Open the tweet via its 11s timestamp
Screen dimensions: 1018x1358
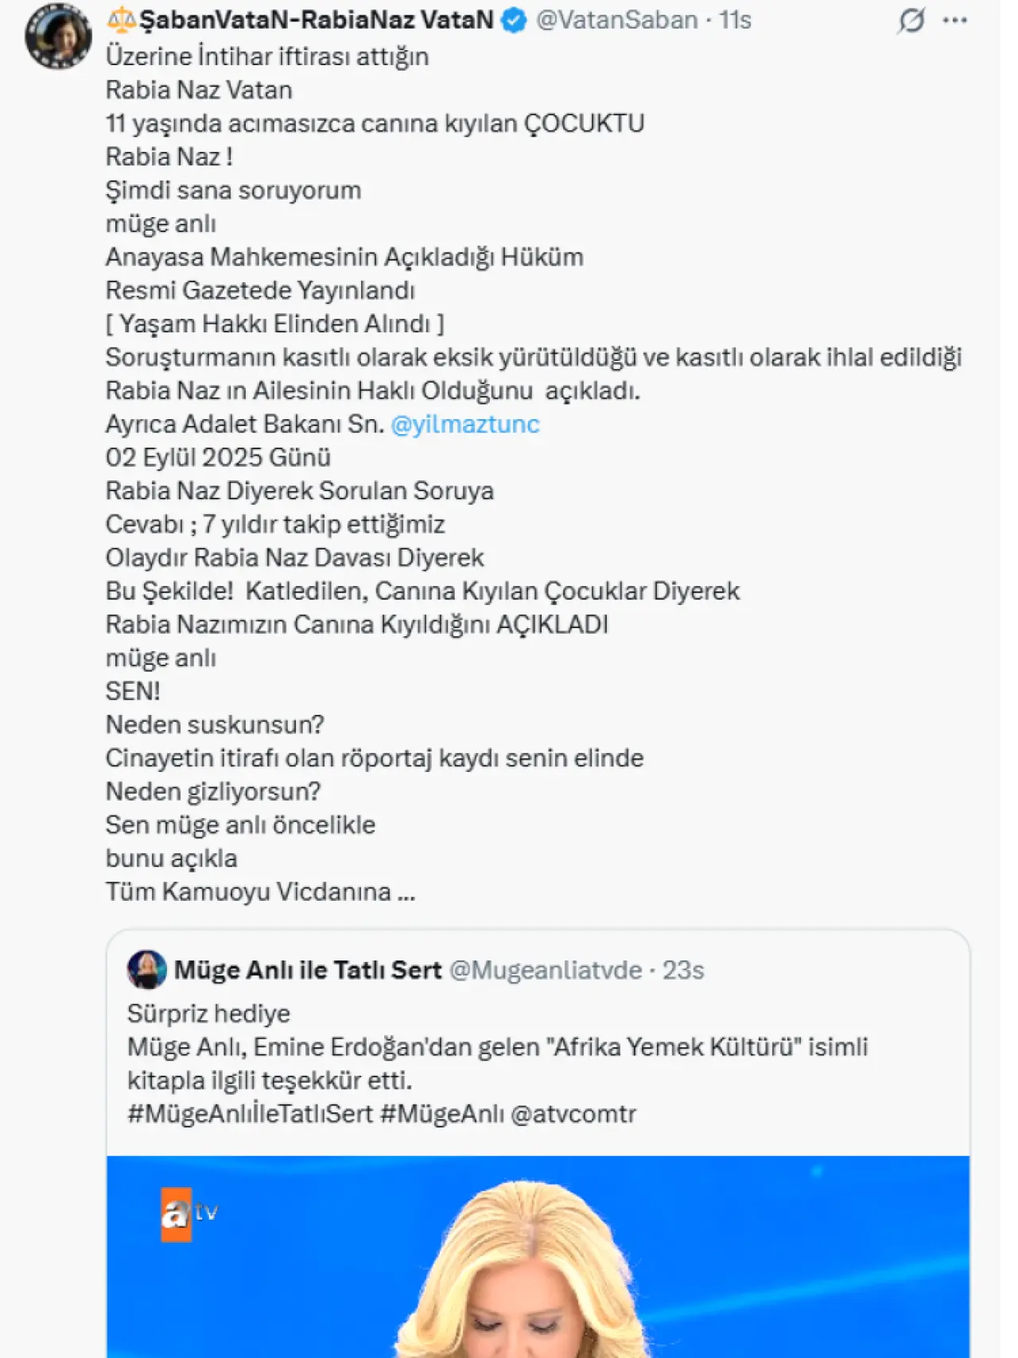pos(735,21)
